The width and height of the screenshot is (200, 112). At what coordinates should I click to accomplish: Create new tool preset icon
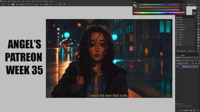click(x=190, y=51)
